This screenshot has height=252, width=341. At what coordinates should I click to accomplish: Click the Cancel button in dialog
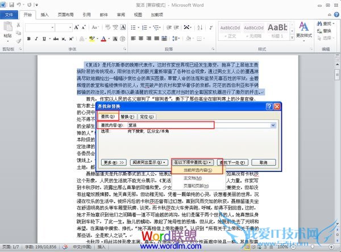[264, 162]
